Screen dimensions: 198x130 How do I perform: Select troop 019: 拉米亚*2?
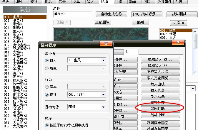pos(21,80)
